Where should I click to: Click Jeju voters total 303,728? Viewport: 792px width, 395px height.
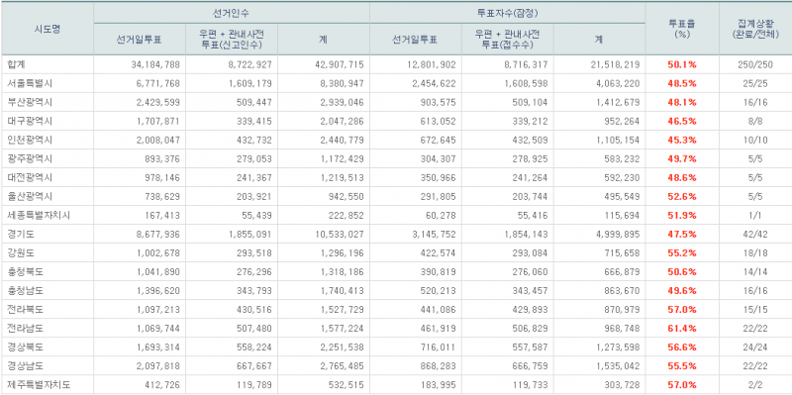point(623,385)
